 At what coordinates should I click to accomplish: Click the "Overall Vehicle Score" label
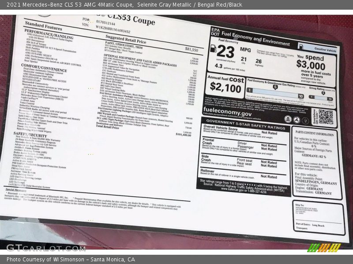220,128
